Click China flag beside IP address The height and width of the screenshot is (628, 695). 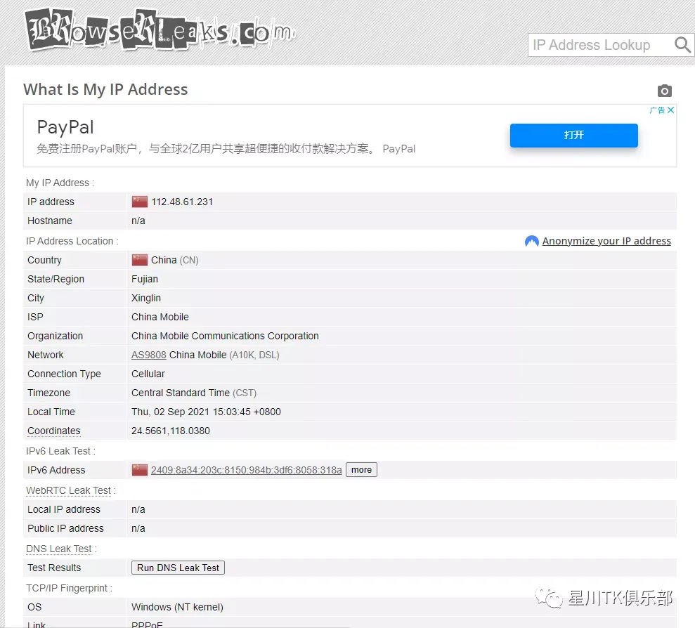click(x=140, y=202)
